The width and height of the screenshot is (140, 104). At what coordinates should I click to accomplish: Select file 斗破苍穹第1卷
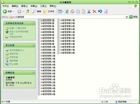47,20
